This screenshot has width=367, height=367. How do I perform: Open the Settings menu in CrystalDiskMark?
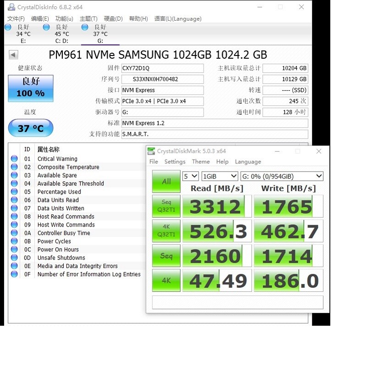pos(175,162)
